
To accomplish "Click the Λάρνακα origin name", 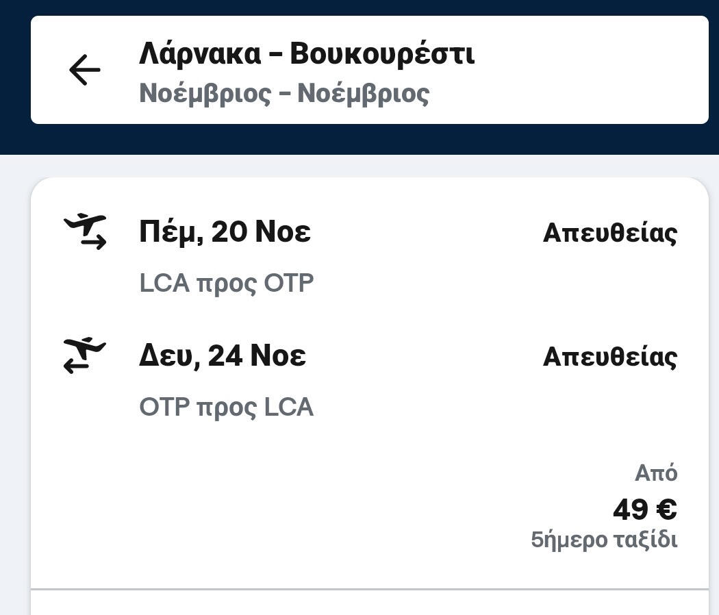I will [200, 54].
